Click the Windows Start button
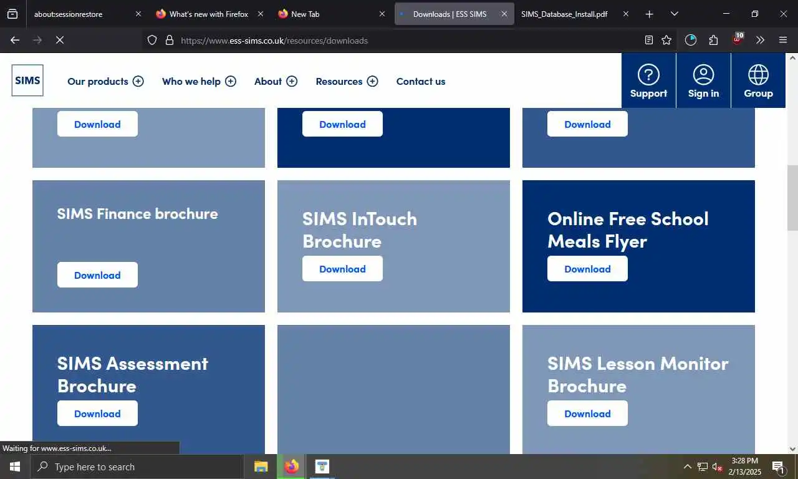Viewport: 798px width, 479px height. click(15, 467)
